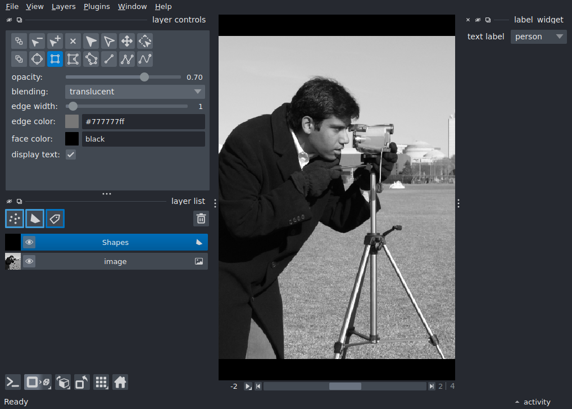Open the edge color swatch picker
The height and width of the screenshot is (409, 572).
(x=72, y=121)
